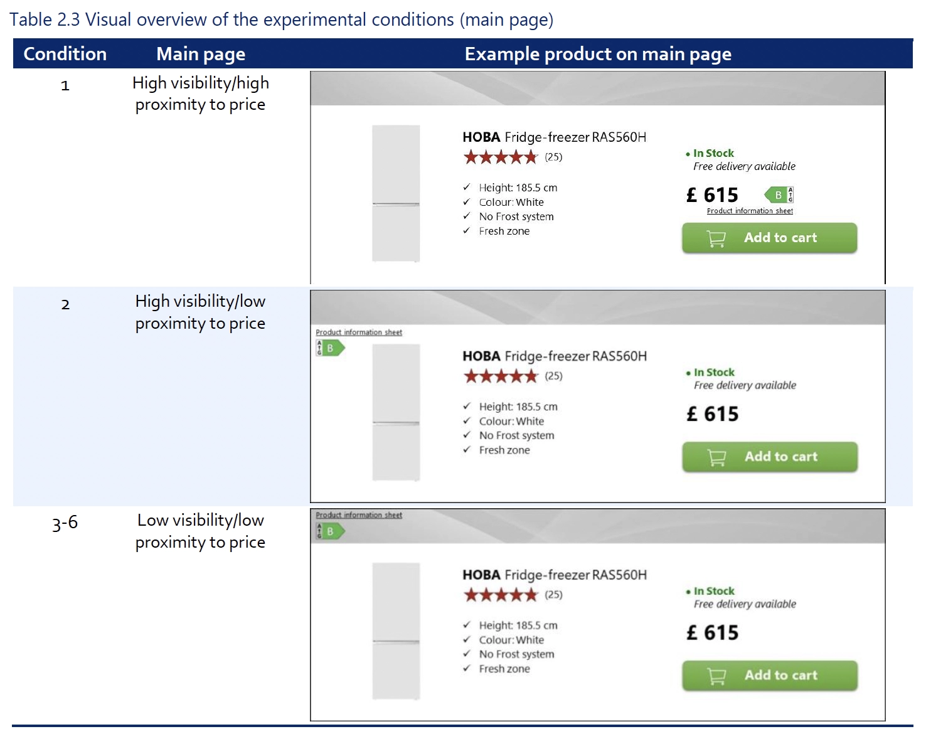This screenshot has width=926, height=739.
Task: Click the £ 615 price in condition 2 product
Action: click(x=713, y=414)
